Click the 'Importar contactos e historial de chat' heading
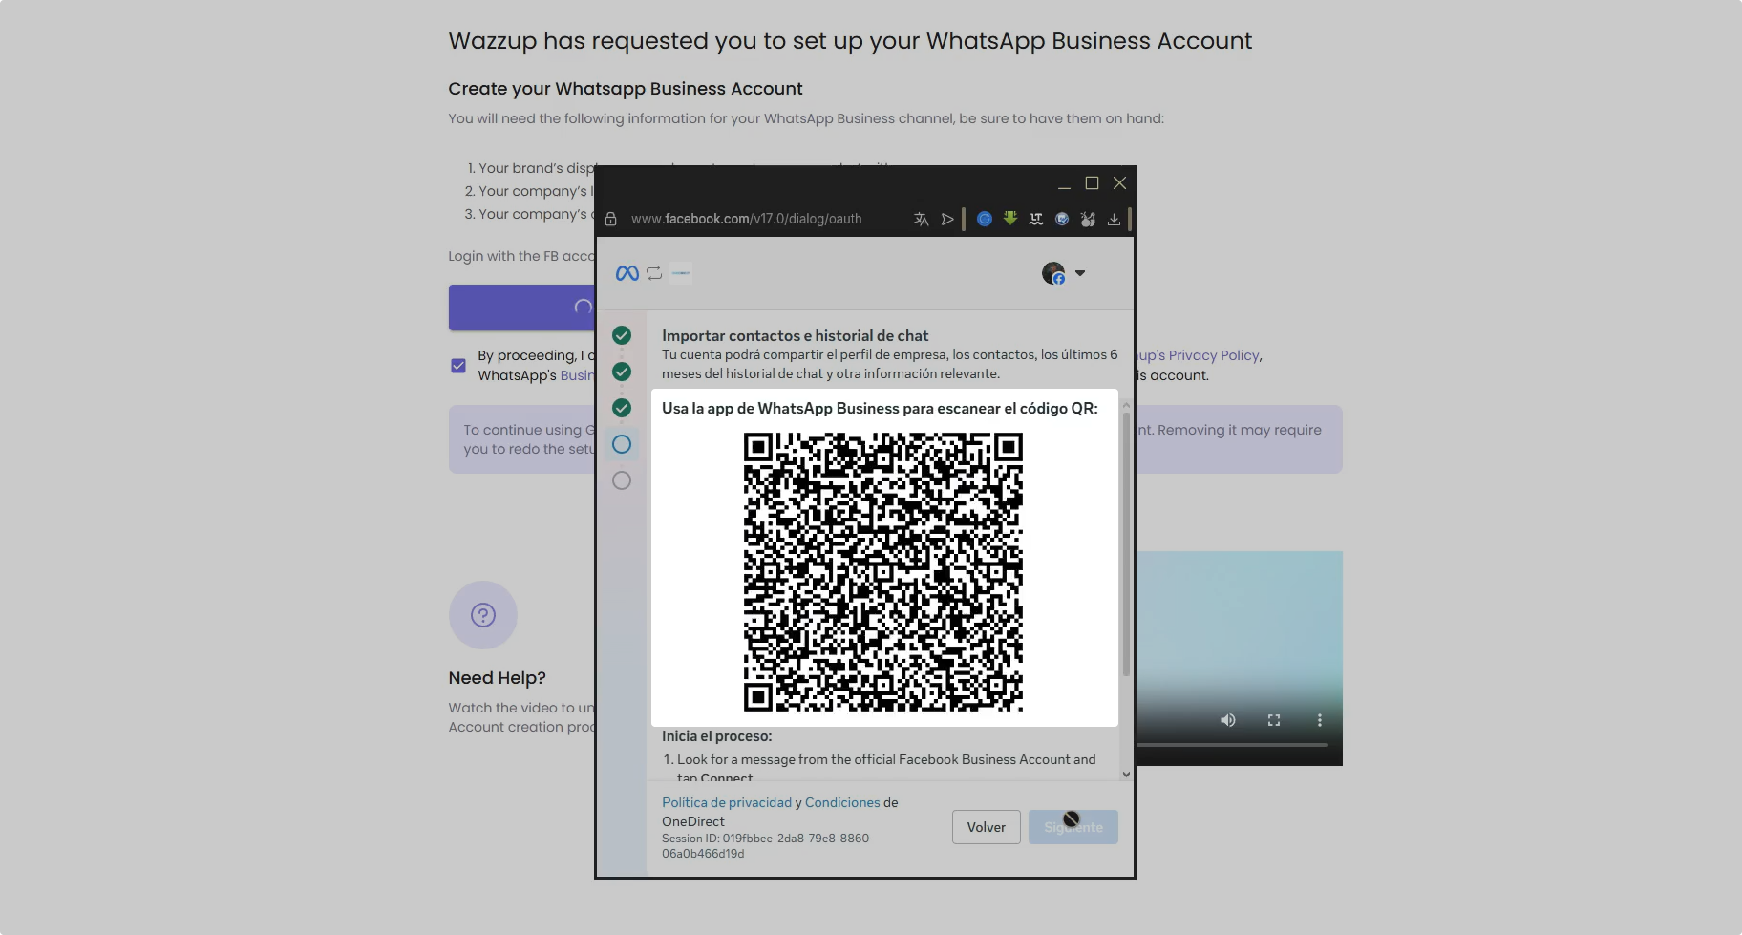The height and width of the screenshot is (935, 1742). pos(796,335)
